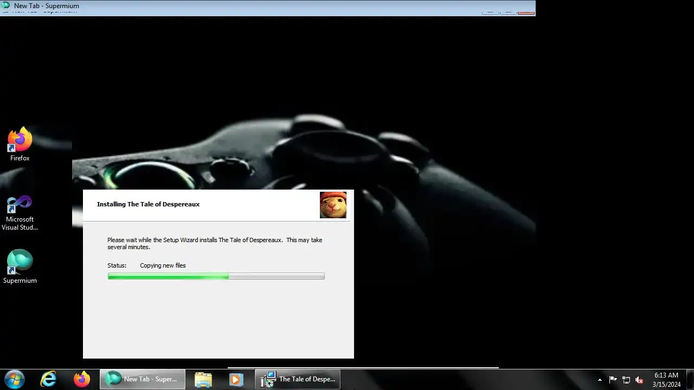This screenshot has width=694, height=390.
Task: Click the 'Copying new files' status text
Action: tap(163, 265)
